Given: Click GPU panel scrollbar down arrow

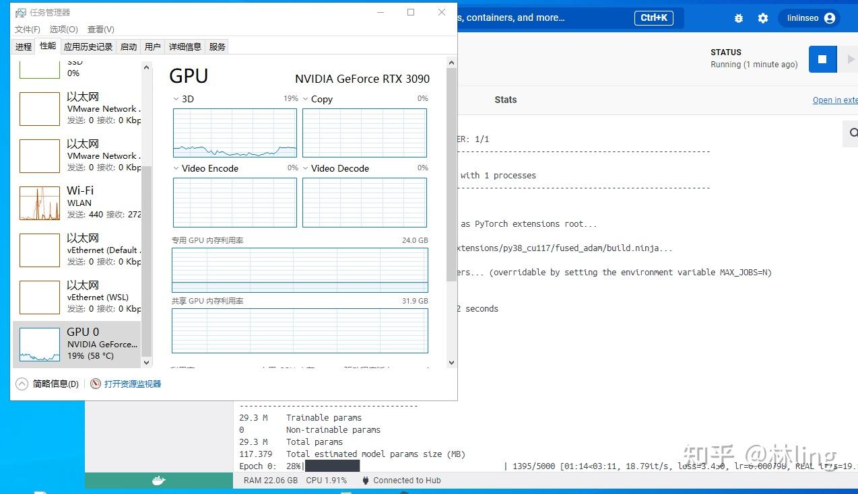Looking at the screenshot, I should (x=451, y=362).
